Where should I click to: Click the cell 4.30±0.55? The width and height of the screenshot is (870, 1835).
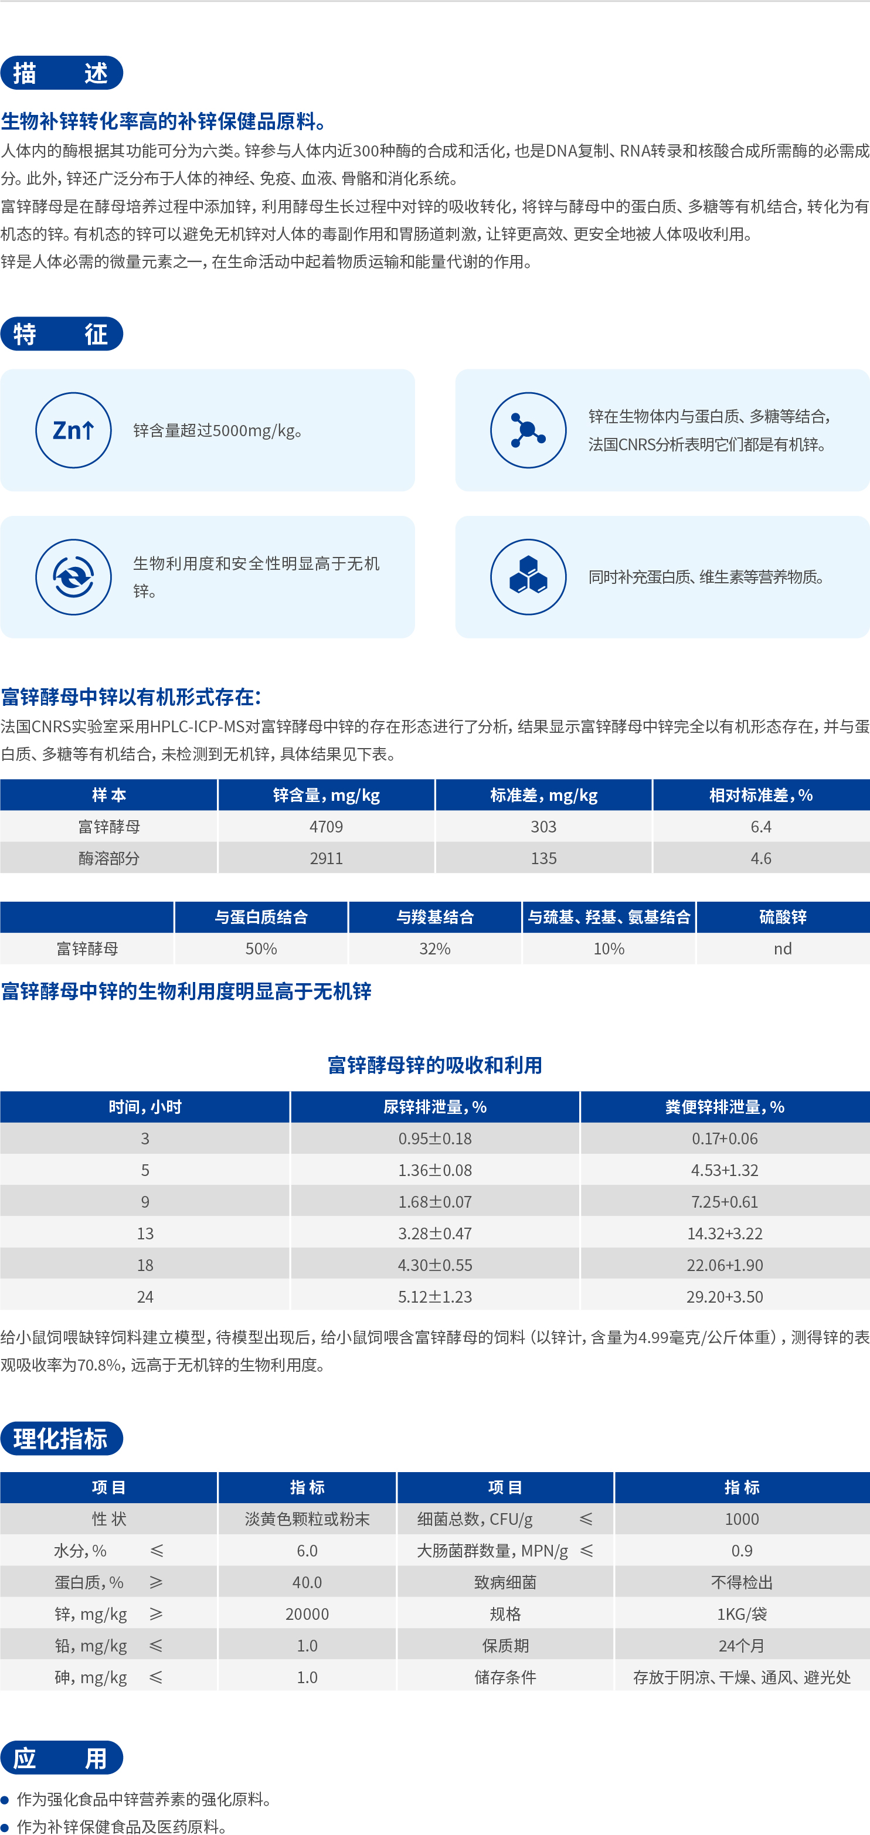(434, 1265)
